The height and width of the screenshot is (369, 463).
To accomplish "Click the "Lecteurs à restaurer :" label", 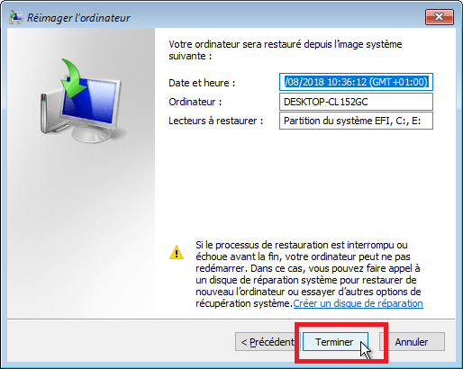I will (215, 121).
